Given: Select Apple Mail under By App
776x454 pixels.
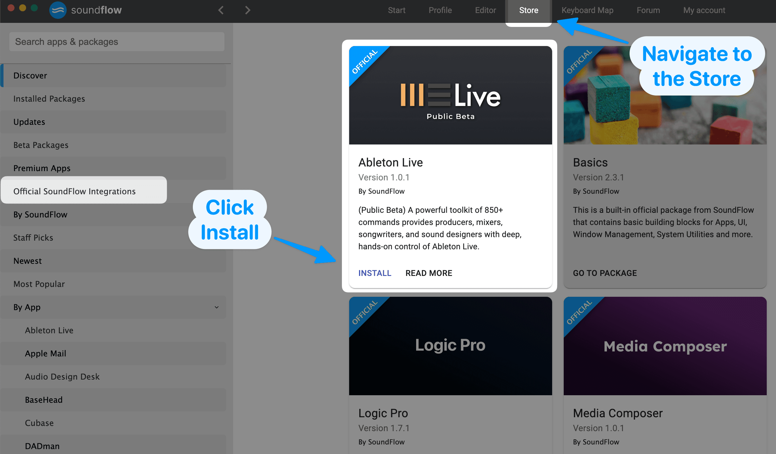Looking at the screenshot, I should [x=113, y=354].
